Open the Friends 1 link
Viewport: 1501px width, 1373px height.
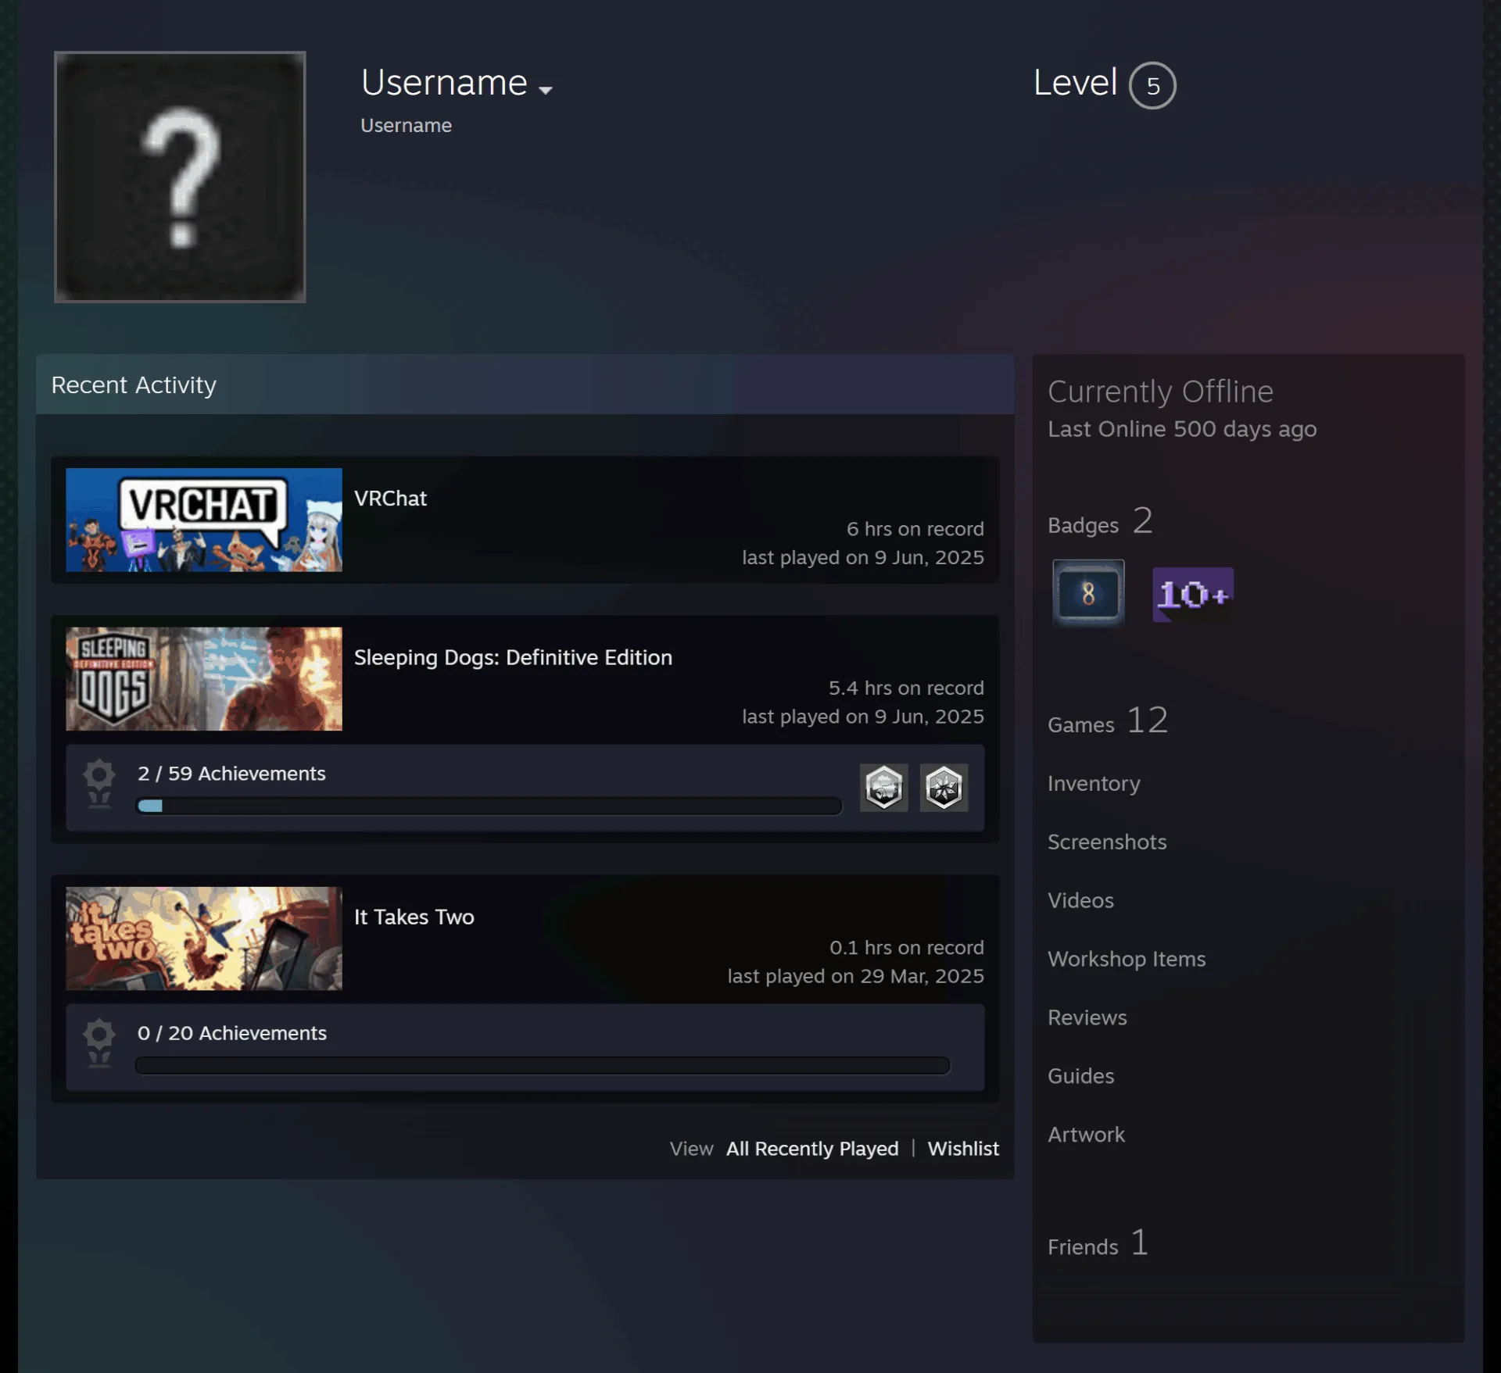[x=1098, y=1242]
